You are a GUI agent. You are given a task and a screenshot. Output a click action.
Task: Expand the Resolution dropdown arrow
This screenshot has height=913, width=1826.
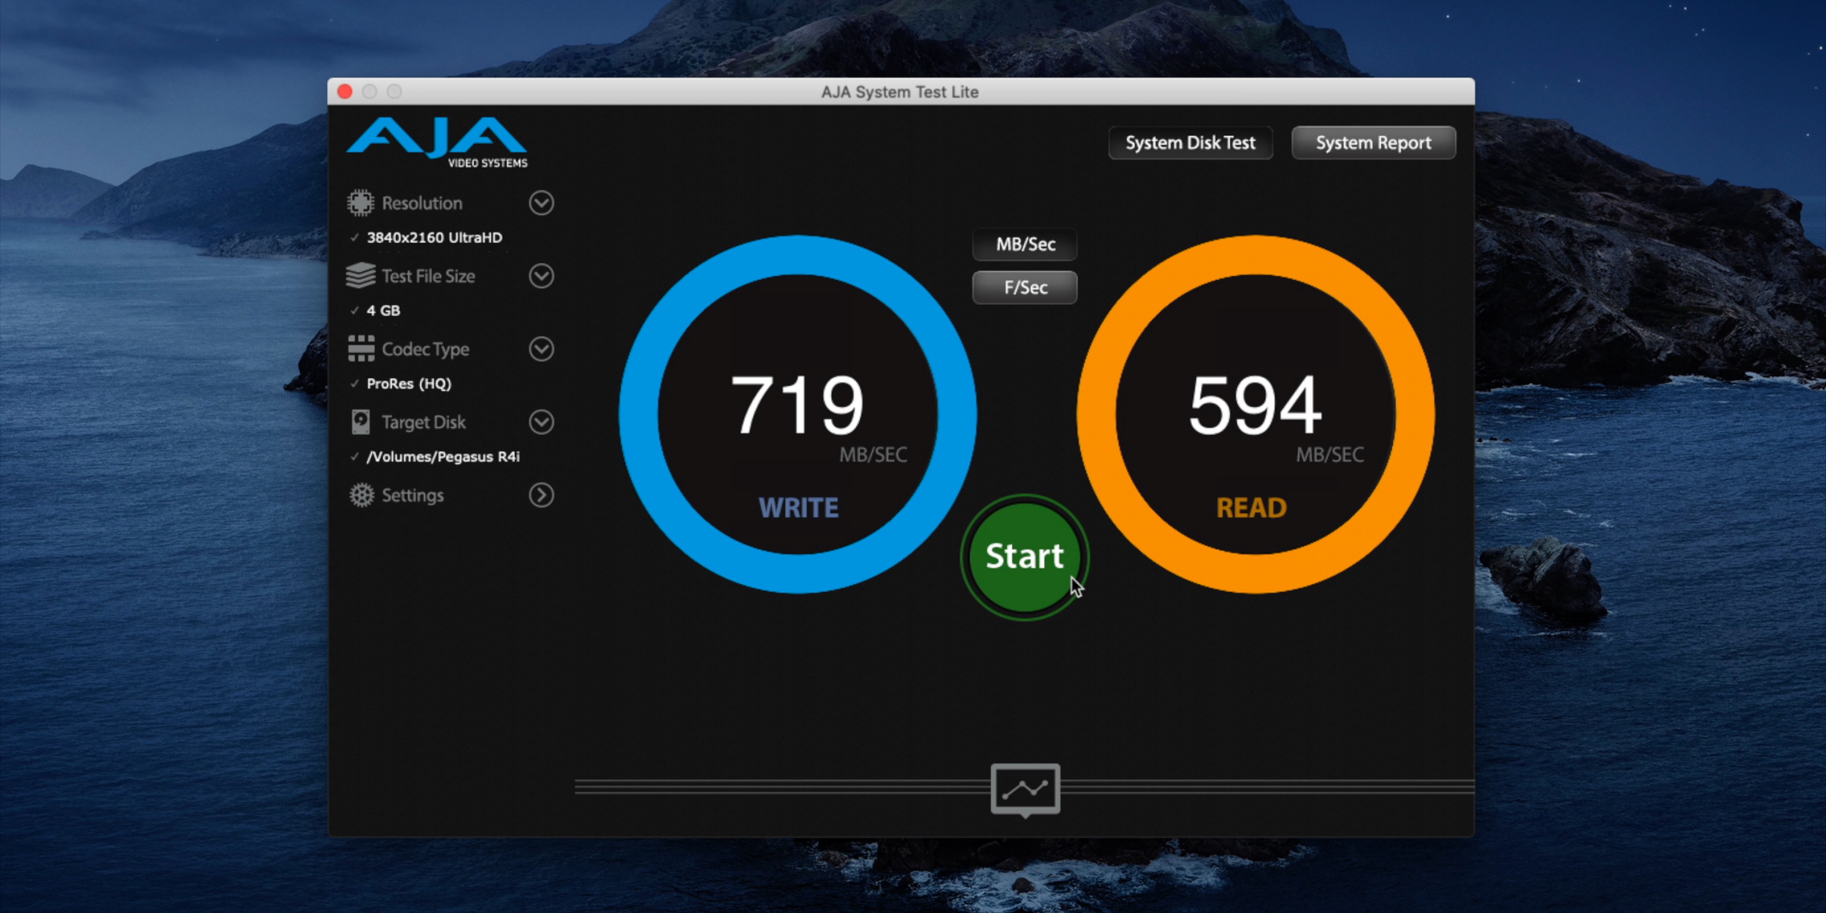coord(541,204)
